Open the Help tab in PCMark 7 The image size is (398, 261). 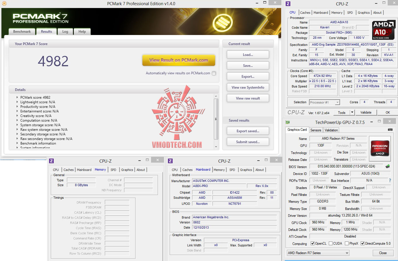tap(82, 32)
